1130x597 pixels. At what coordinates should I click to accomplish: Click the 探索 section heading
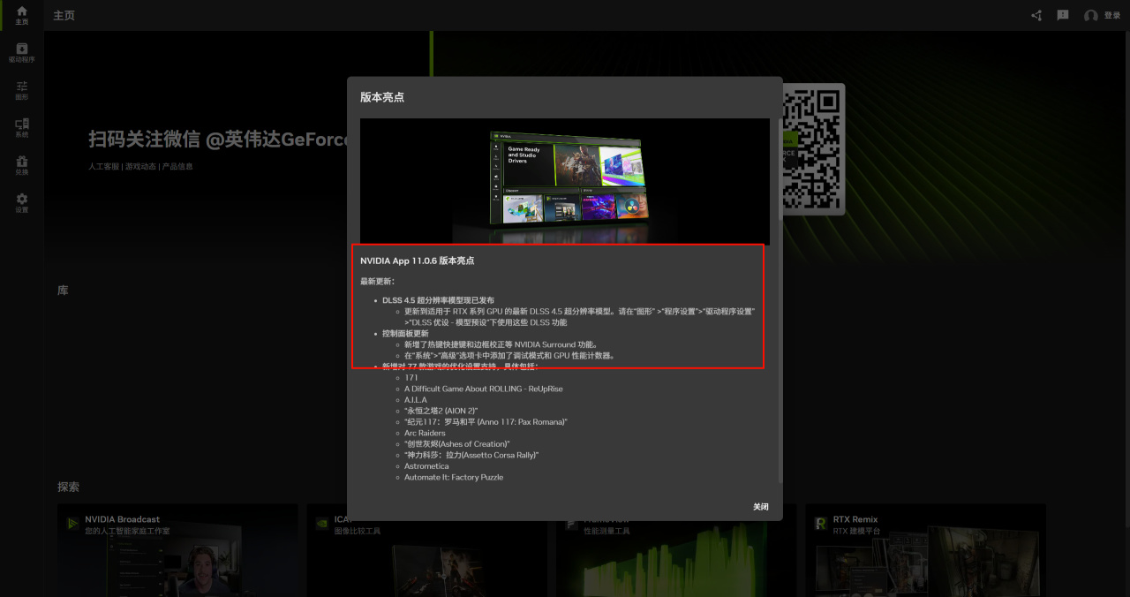coord(69,487)
